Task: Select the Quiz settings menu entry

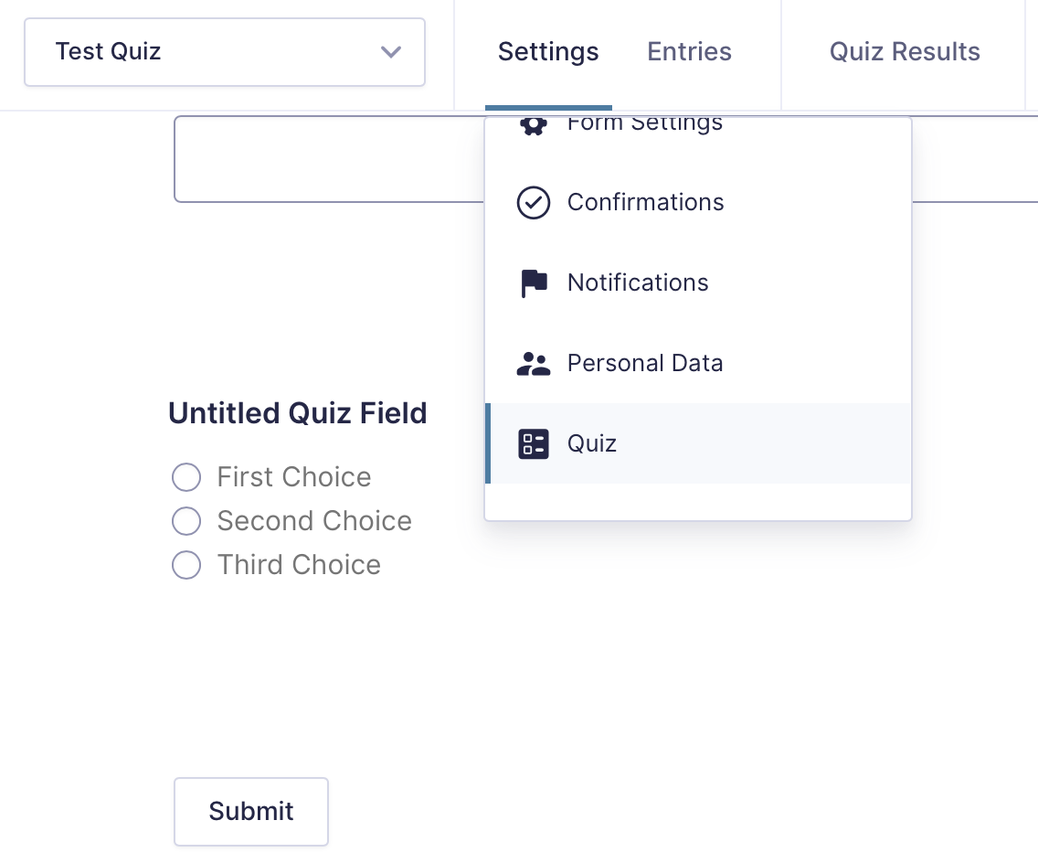Action: click(x=592, y=444)
